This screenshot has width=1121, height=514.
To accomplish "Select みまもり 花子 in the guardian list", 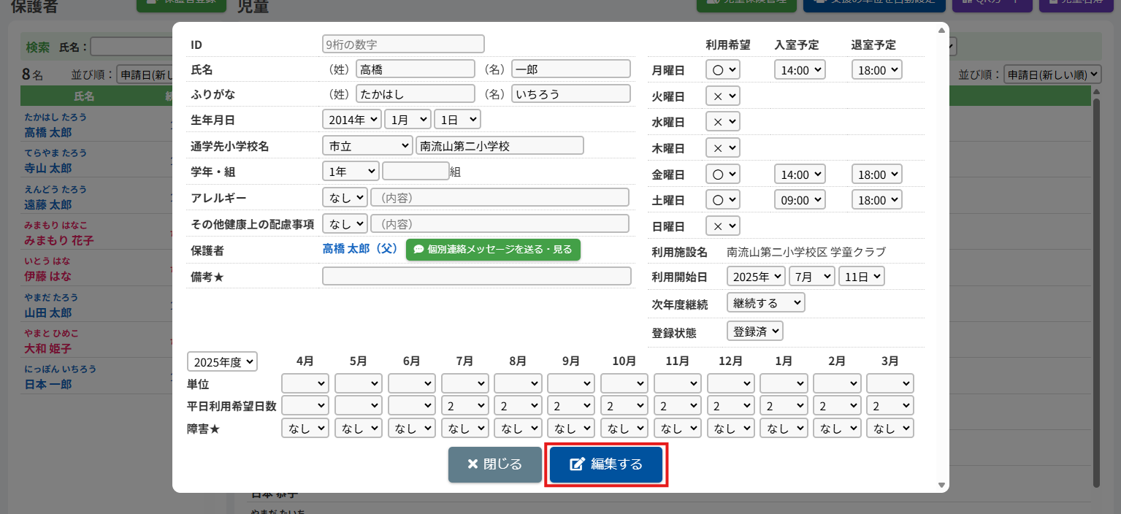I will coord(59,240).
